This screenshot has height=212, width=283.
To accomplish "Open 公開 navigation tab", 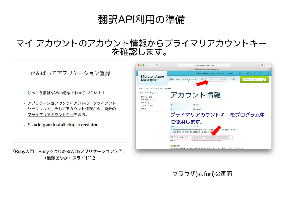I will [x=232, y=79].
